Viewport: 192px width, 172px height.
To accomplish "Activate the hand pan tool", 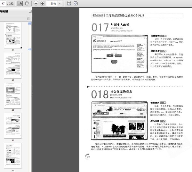I will coord(27,3).
